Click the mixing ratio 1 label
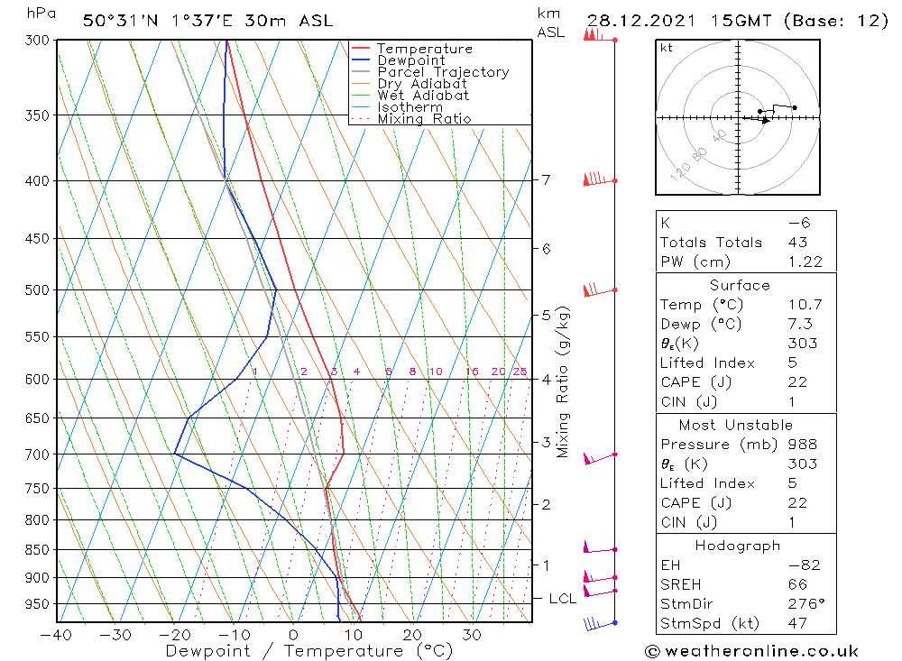 pos(255,372)
